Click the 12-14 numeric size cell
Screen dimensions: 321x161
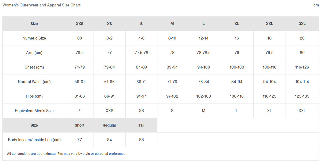(204, 38)
